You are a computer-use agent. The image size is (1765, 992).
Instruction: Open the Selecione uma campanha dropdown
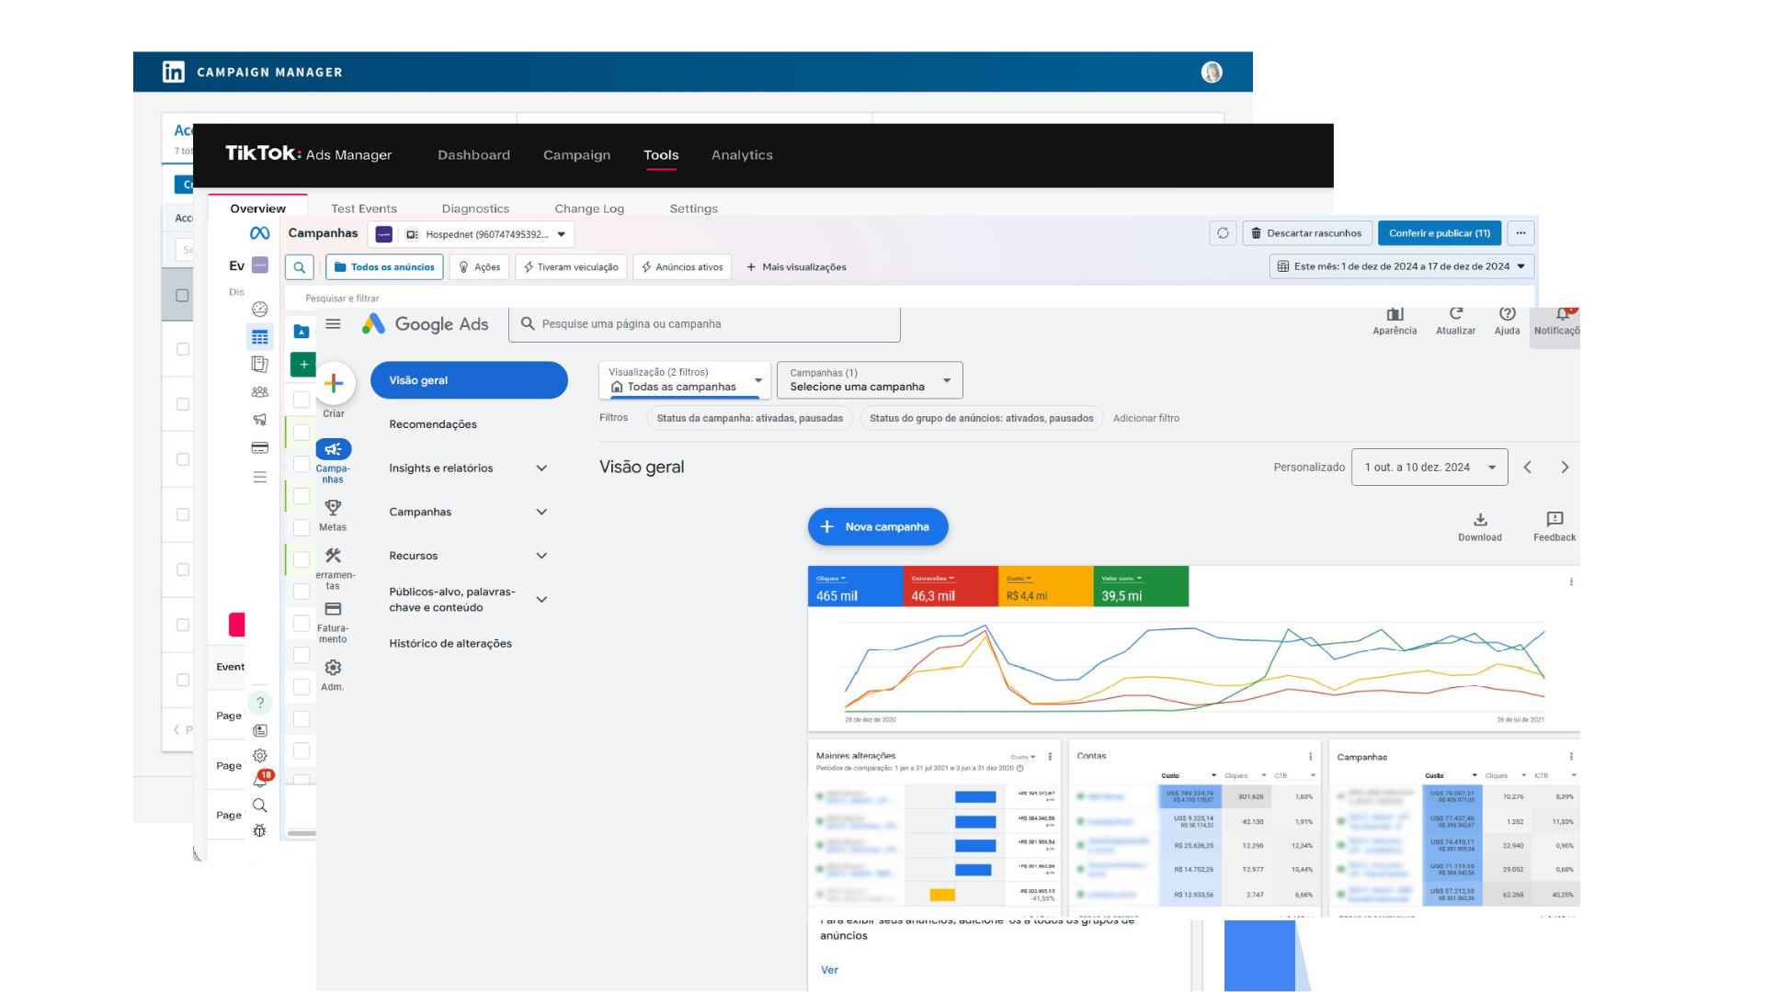(x=869, y=380)
